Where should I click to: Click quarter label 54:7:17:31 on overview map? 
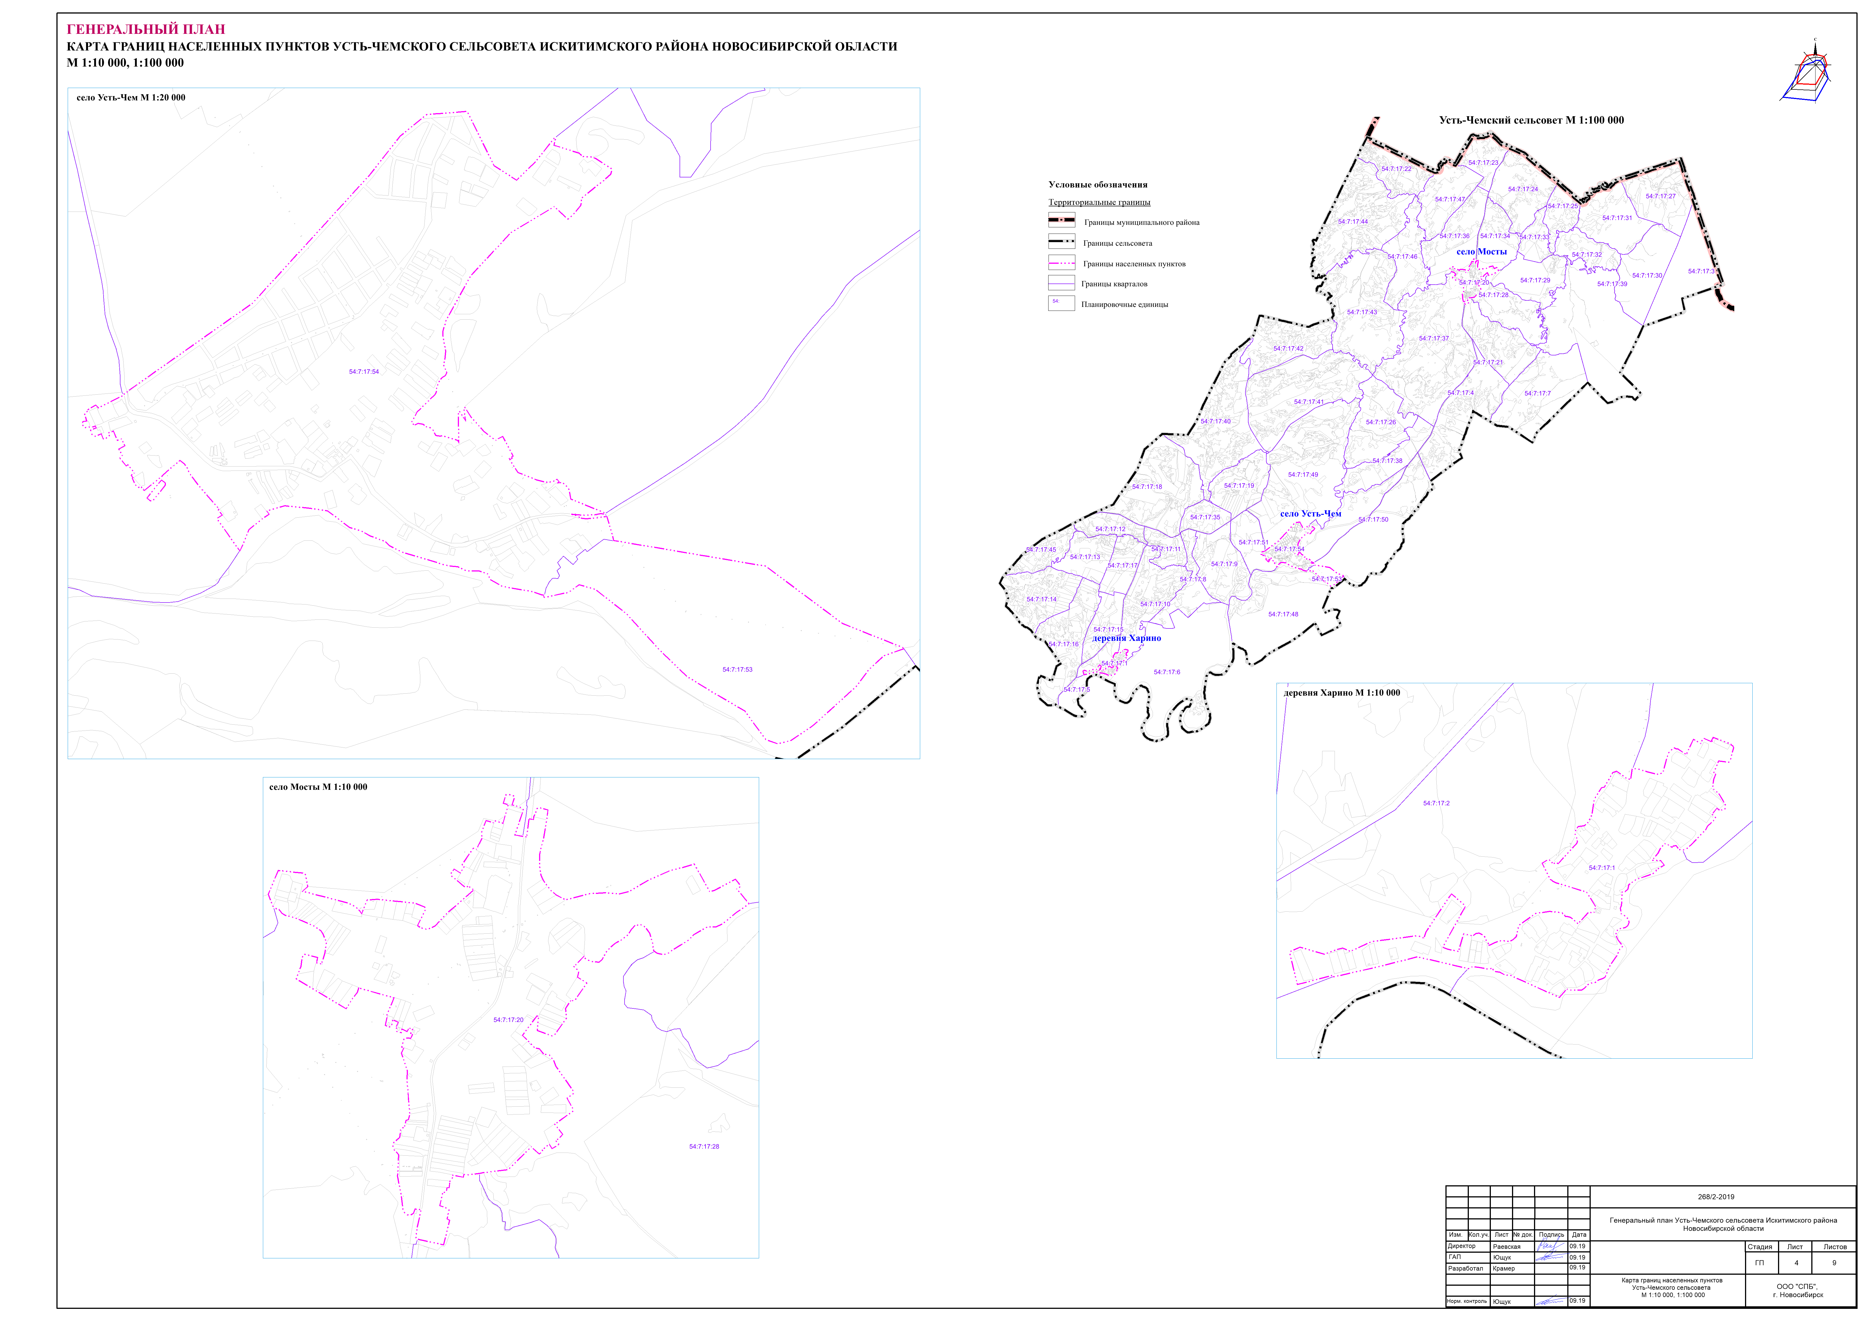click(x=1618, y=218)
